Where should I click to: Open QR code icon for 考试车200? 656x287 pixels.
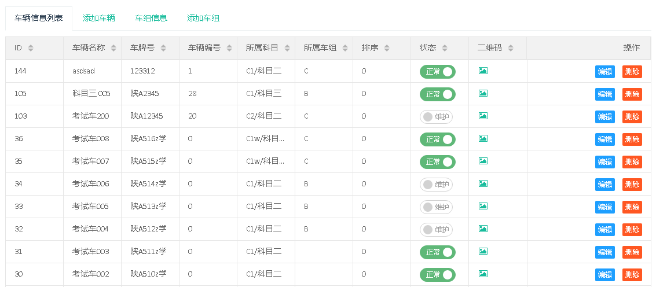483,116
